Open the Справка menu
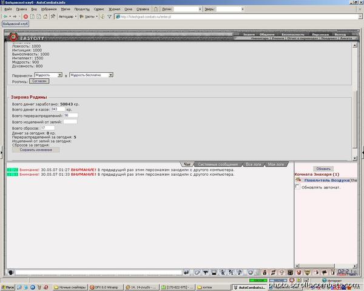The image size is (364, 291). 143,9
